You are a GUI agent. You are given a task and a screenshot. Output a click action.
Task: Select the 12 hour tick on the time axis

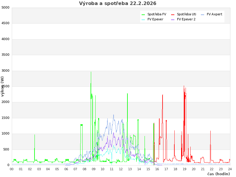121,169
